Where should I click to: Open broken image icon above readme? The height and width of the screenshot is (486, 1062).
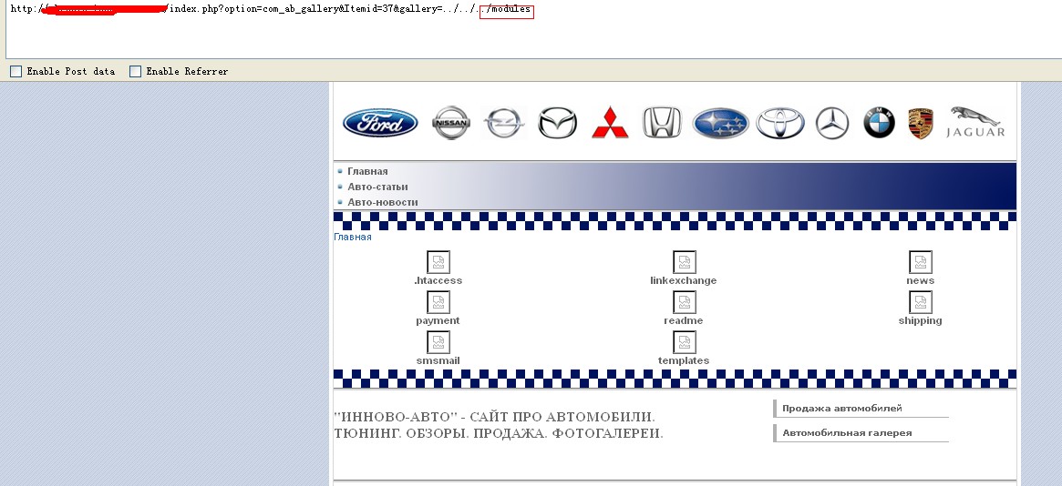point(684,301)
